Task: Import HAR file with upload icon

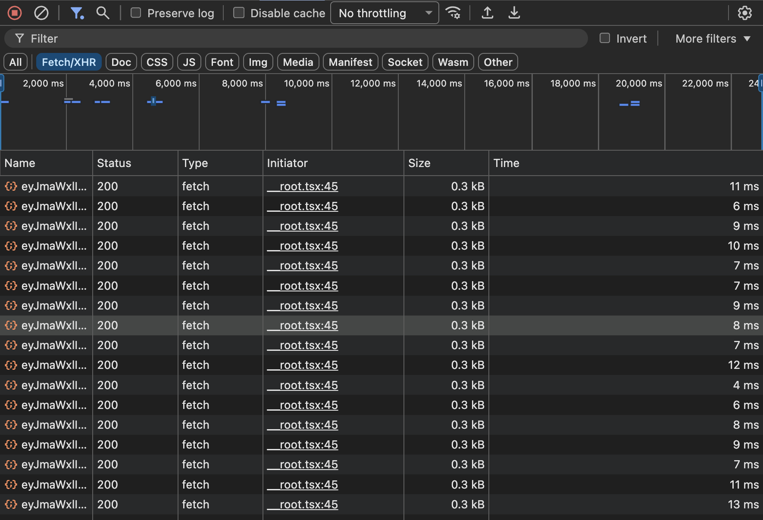Action: tap(488, 13)
